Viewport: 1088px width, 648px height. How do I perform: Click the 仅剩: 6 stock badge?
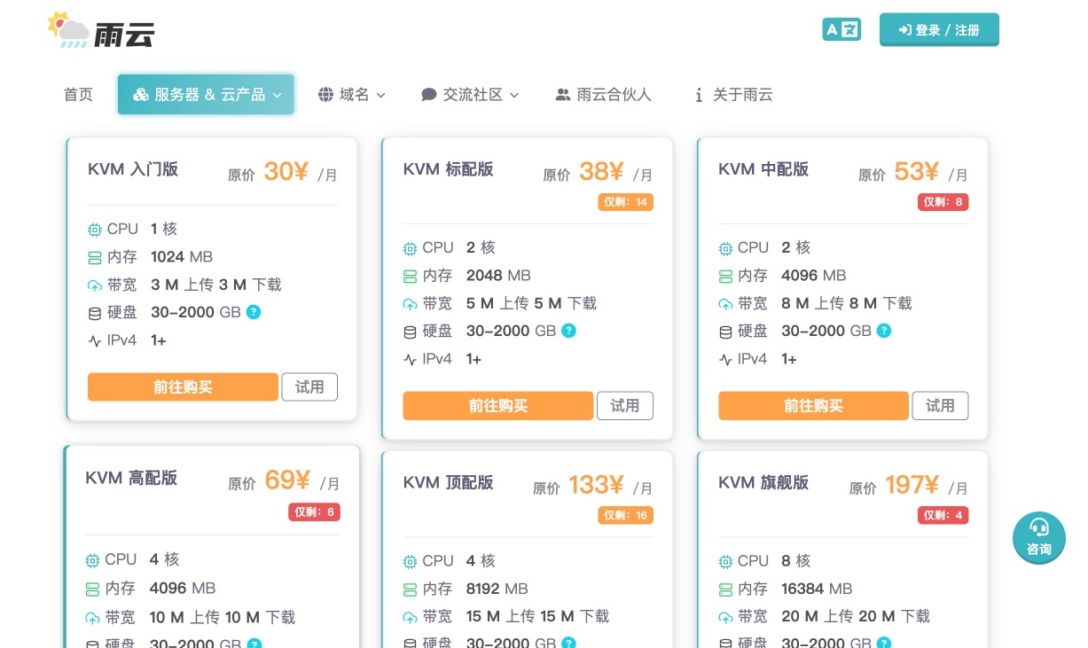pos(314,512)
